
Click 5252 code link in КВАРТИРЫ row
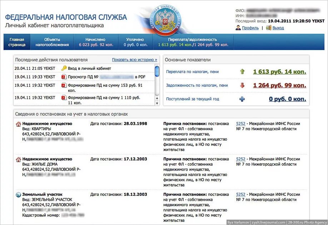coord(240,124)
